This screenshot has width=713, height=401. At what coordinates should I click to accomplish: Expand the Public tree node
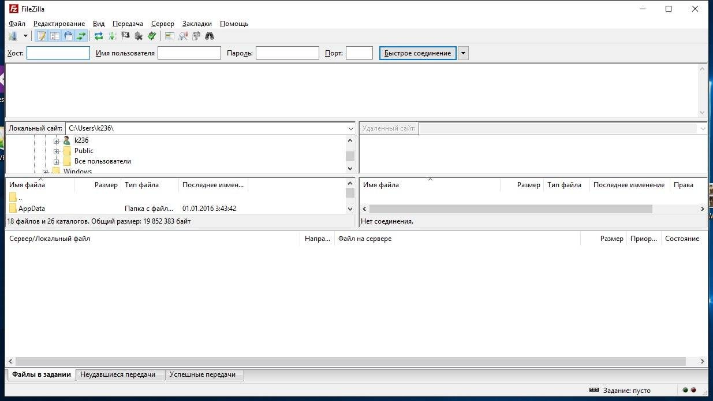click(x=57, y=151)
